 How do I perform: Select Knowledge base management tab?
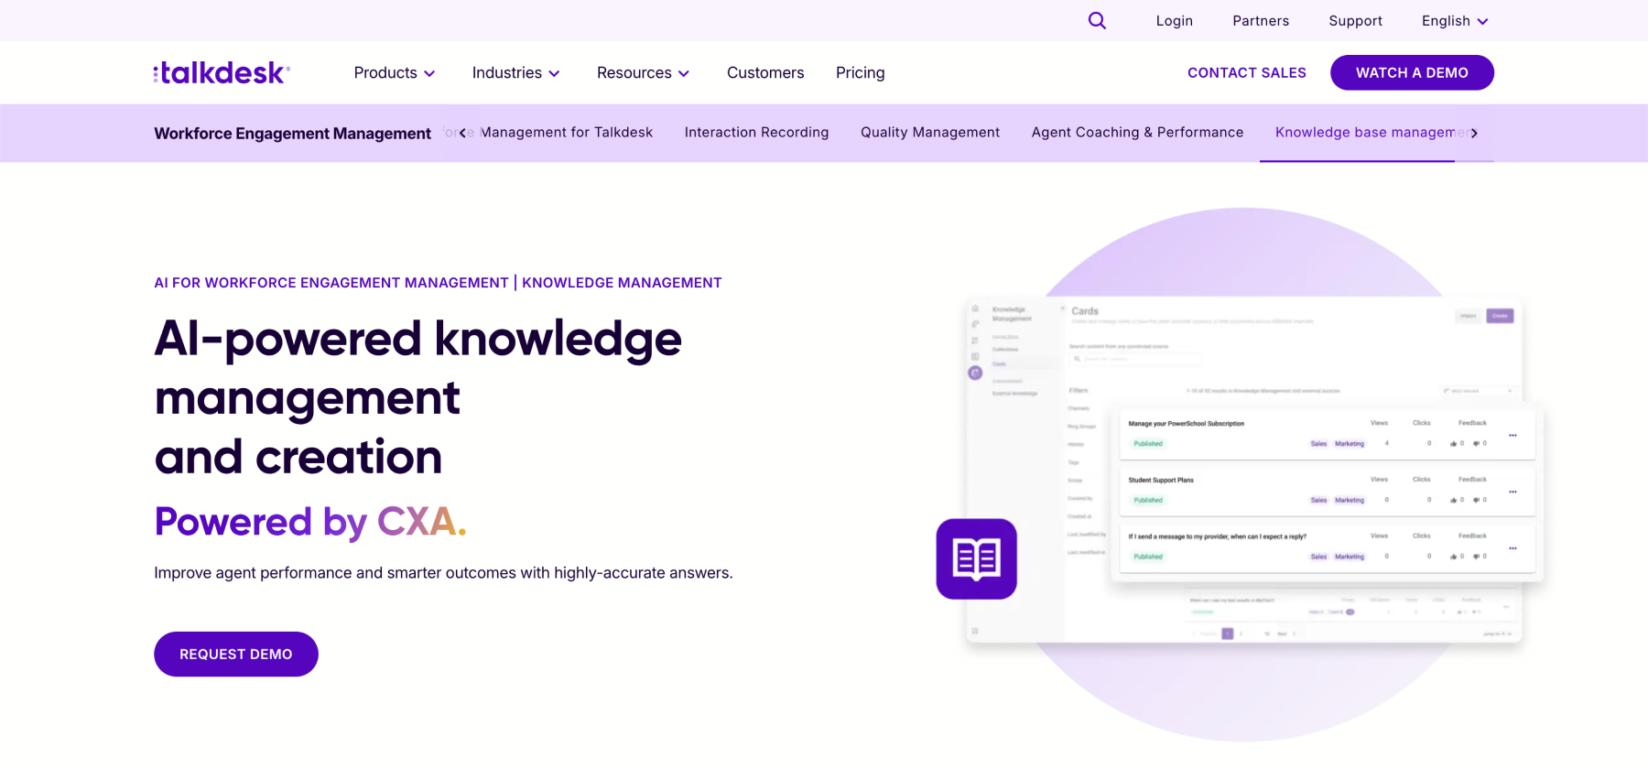pos(1366,132)
